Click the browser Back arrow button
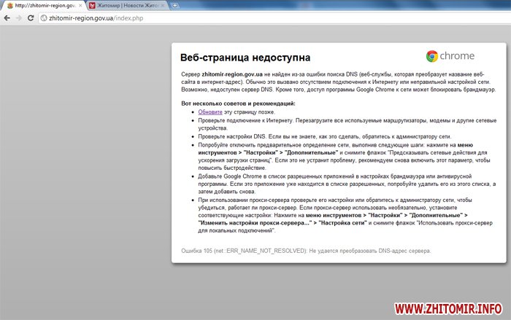This screenshot has width=511, height=320. (x=7, y=17)
